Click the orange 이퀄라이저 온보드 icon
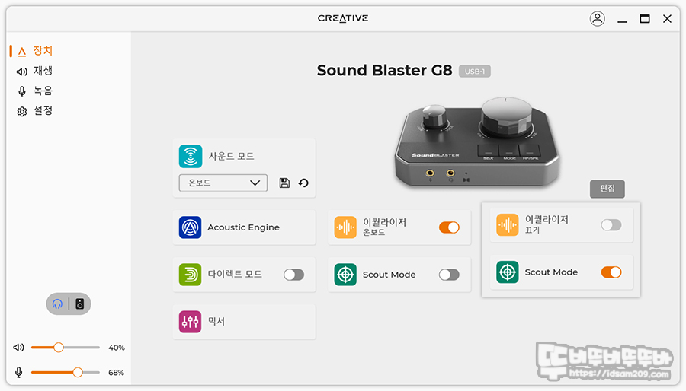Viewport: 686px width, 391px height. pos(345,227)
